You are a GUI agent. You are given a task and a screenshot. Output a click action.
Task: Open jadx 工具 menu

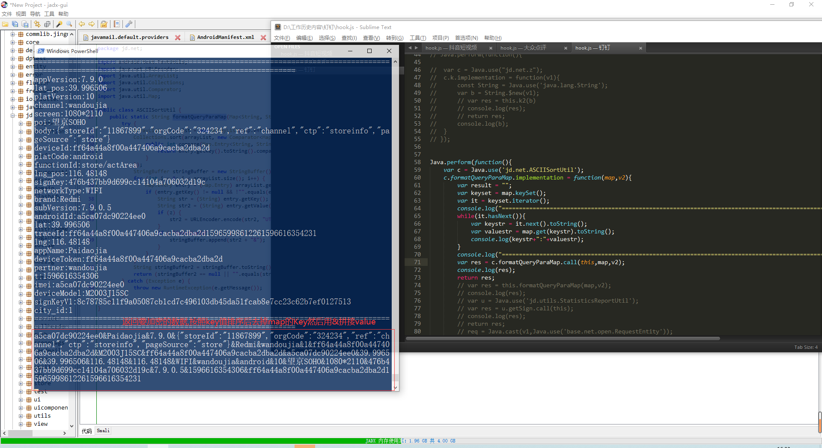(x=49, y=14)
